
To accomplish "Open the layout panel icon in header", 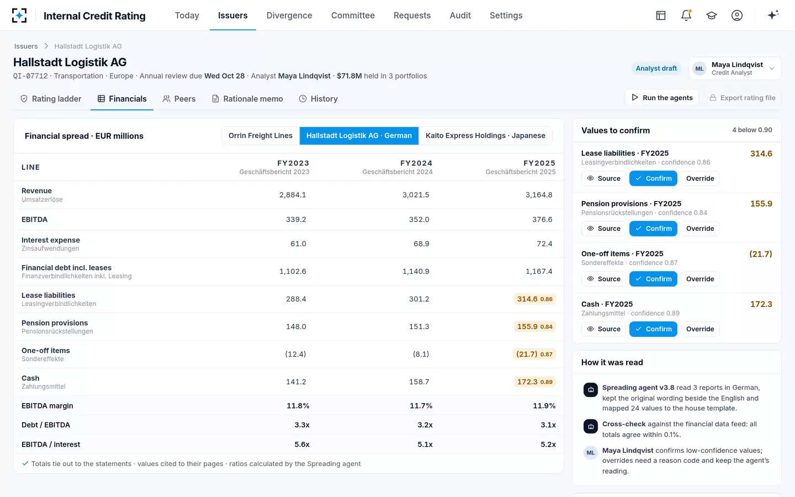I will click(x=661, y=15).
